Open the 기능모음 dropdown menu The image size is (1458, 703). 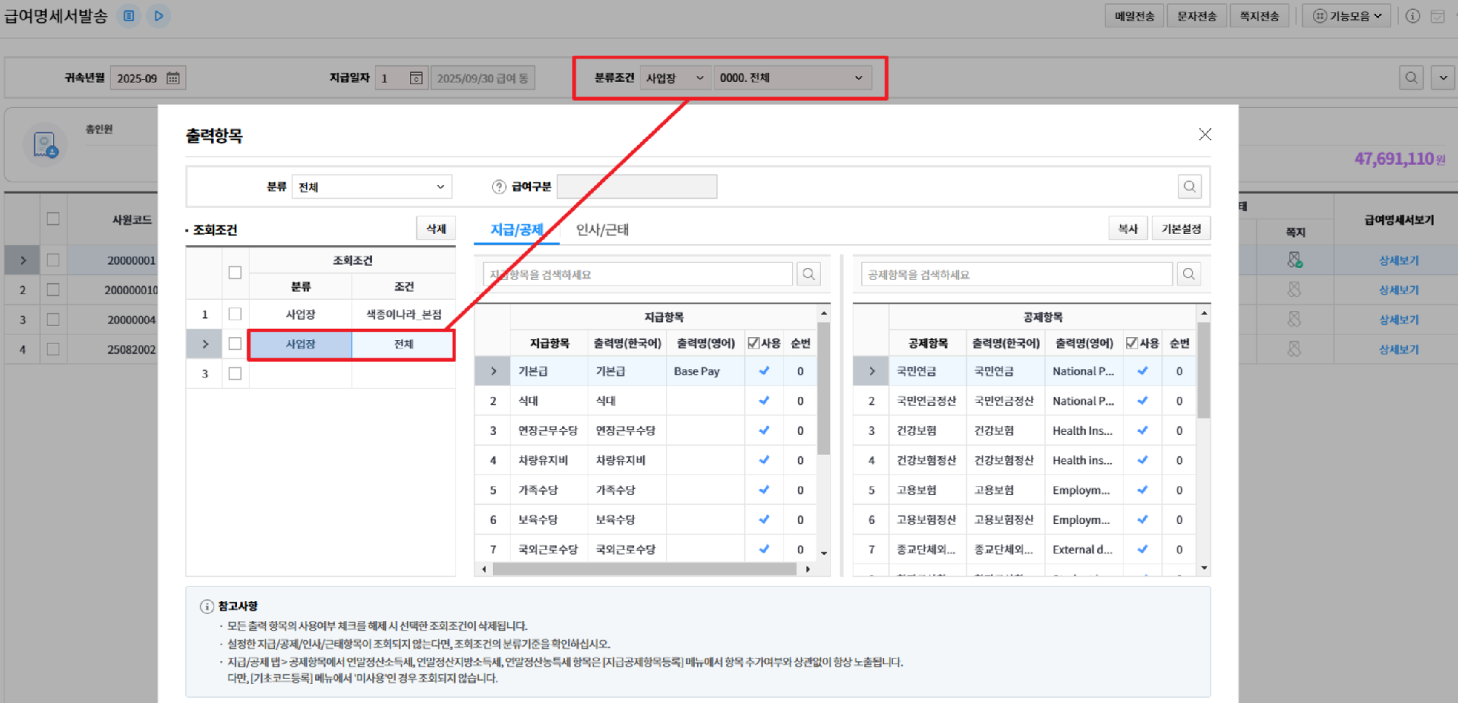tap(1346, 16)
